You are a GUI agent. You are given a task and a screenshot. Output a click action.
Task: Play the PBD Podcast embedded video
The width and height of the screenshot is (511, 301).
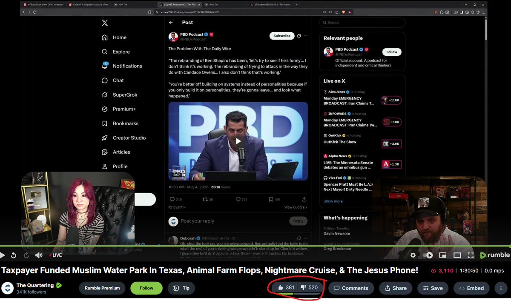(238, 141)
